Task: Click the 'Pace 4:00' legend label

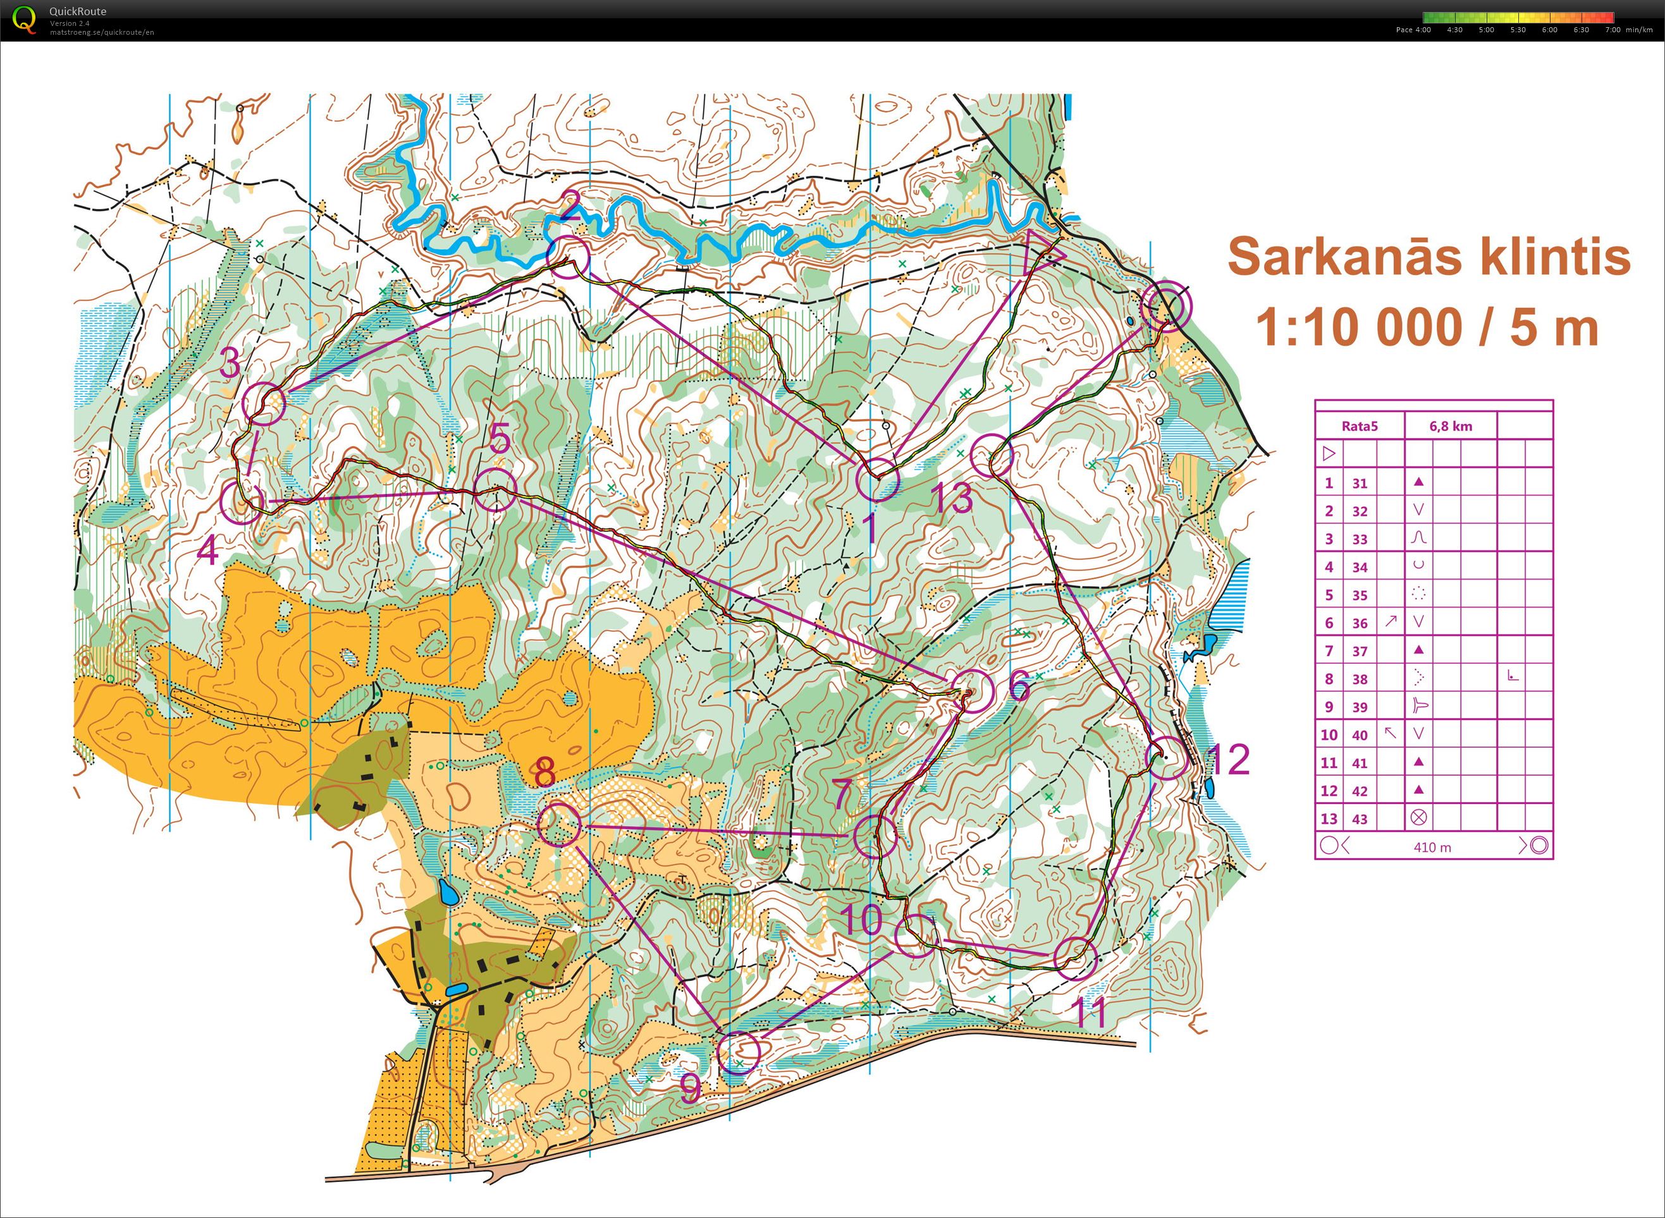Action: point(1413,30)
